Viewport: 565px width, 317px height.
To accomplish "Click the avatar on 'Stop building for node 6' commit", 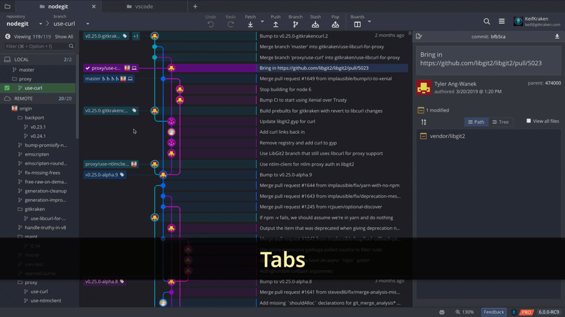I will pos(180,89).
